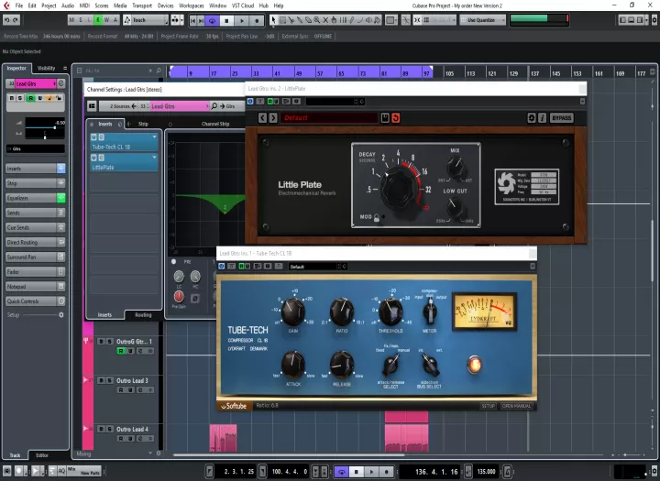
Task: Select the Draw pencil tool
Action: coord(351,20)
